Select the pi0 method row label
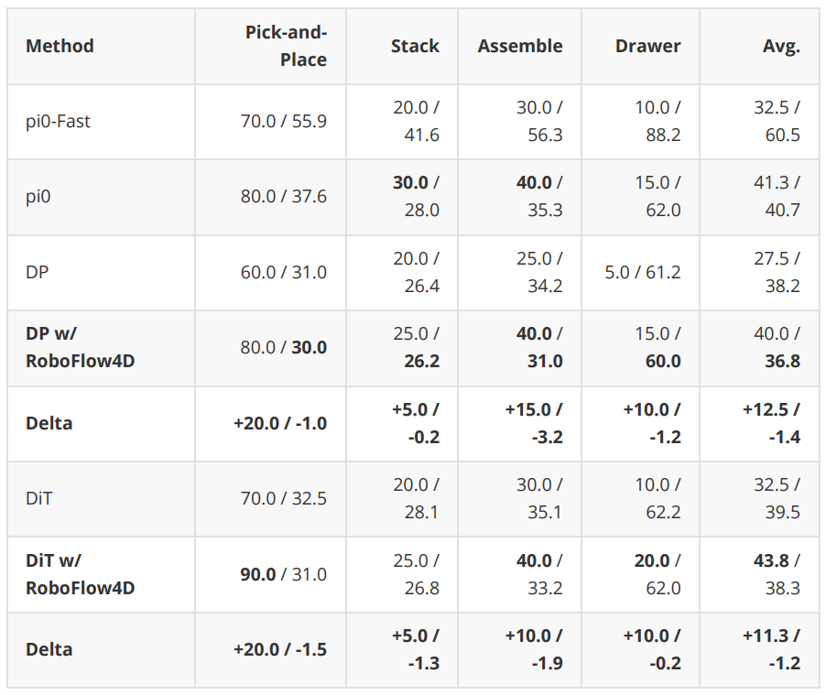Image resolution: width=826 pixels, height=695 pixels. pyautogui.click(x=38, y=197)
